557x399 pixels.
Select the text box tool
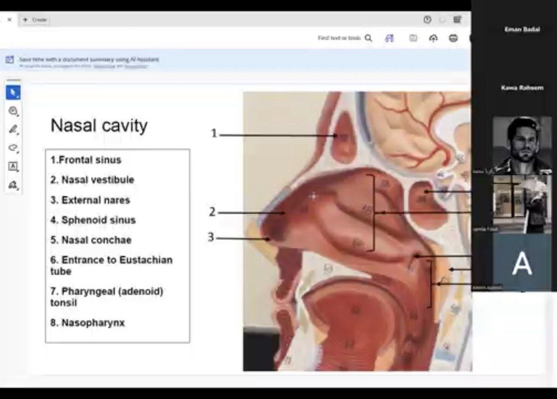[13, 167]
